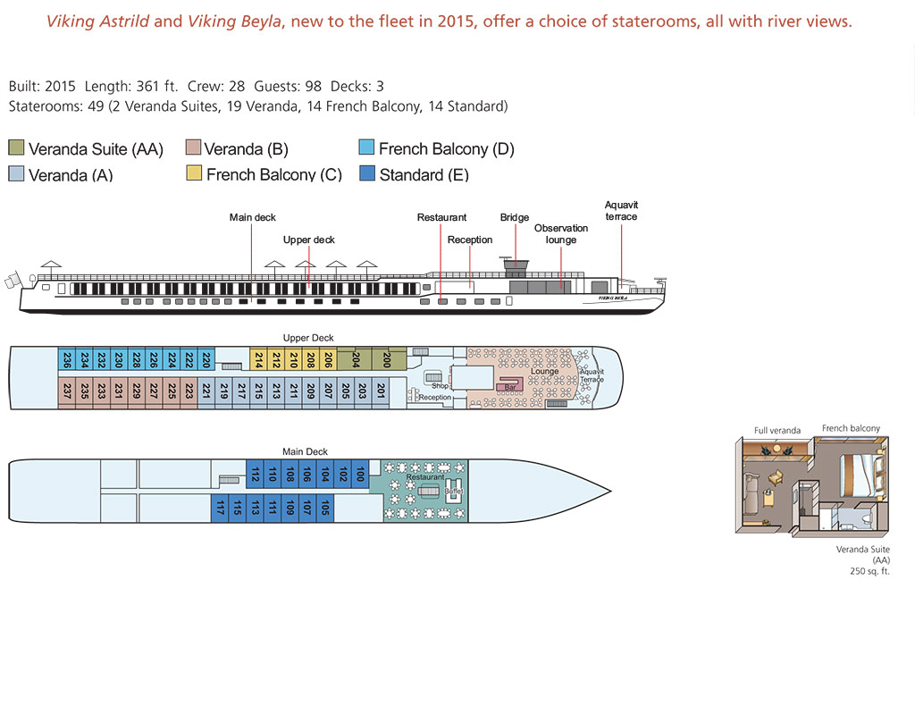This screenshot has width=915, height=715.
Task: Select stateroom 236 on Upper Deck
Action: [x=66, y=359]
